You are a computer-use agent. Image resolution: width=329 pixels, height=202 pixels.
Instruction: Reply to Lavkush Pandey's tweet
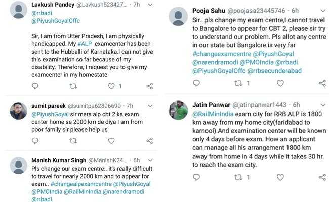[35, 86]
